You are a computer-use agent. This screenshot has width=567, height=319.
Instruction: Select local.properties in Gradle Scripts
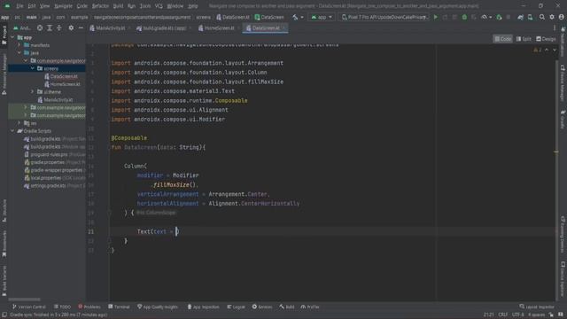click(x=46, y=178)
